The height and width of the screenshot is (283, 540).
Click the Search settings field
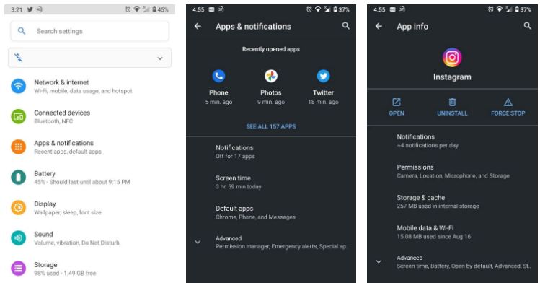pyautogui.click(x=89, y=31)
